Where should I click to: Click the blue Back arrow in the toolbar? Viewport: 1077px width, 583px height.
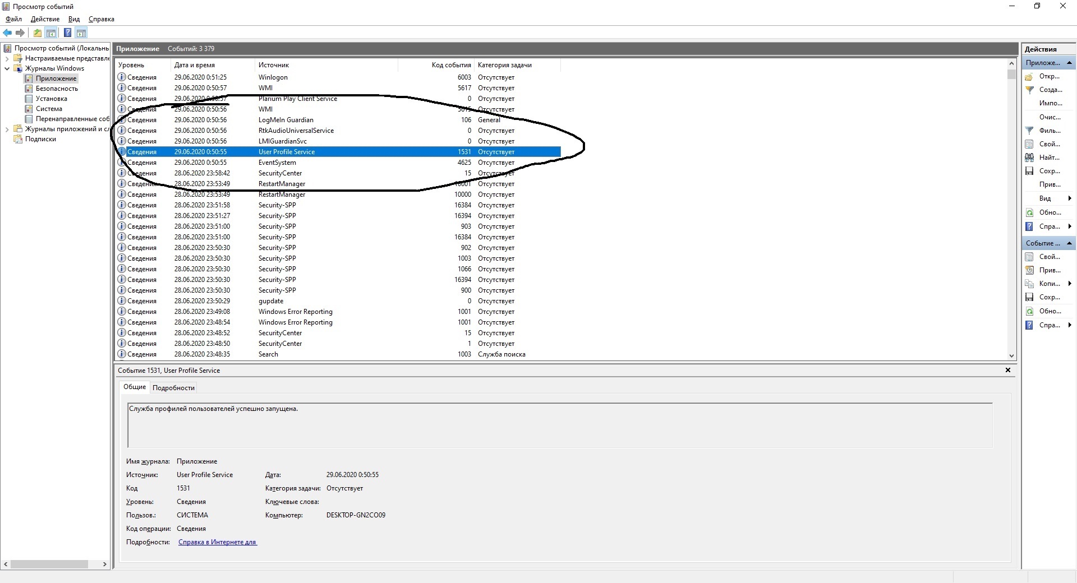coord(7,33)
